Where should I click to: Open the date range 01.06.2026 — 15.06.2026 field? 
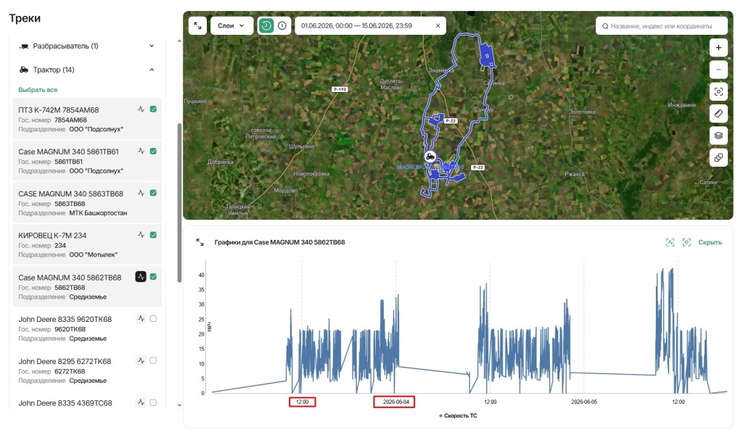(371, 25)
